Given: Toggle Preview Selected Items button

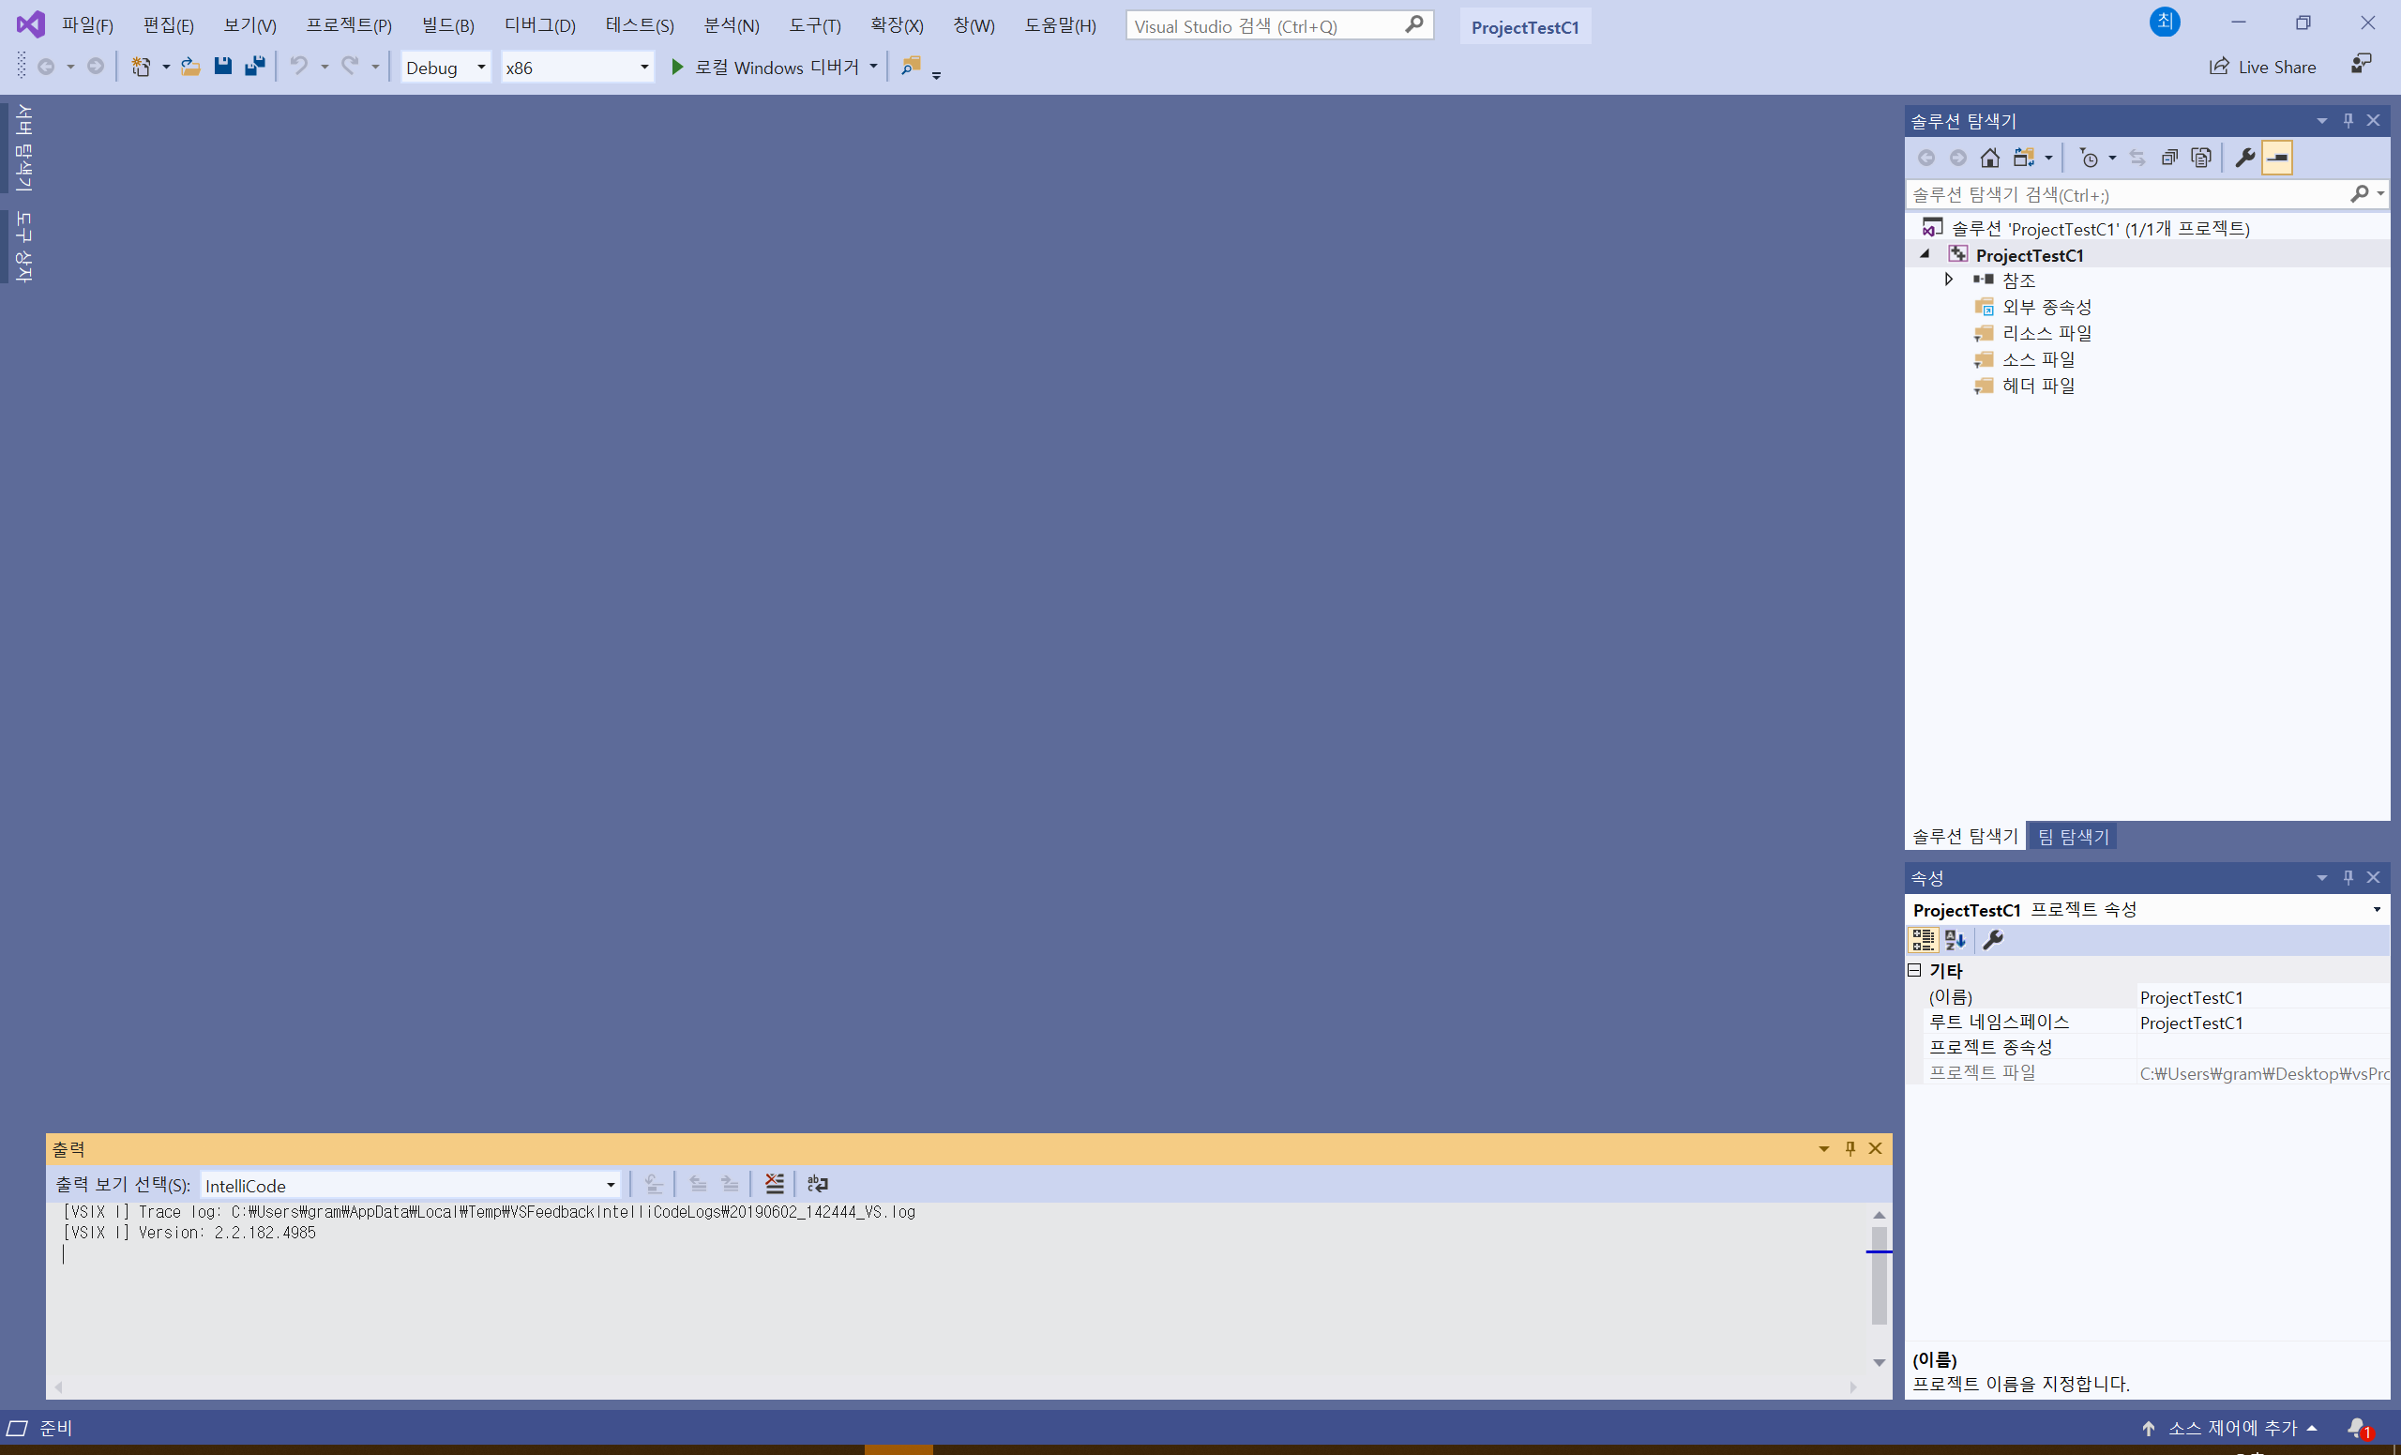Looking at the screenshot, I should (2277, 158).
